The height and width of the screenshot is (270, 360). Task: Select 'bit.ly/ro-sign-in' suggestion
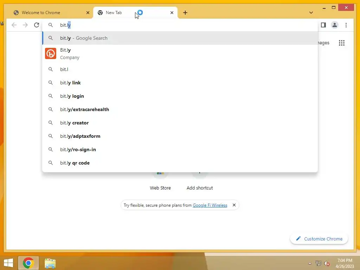coord(180,149)
